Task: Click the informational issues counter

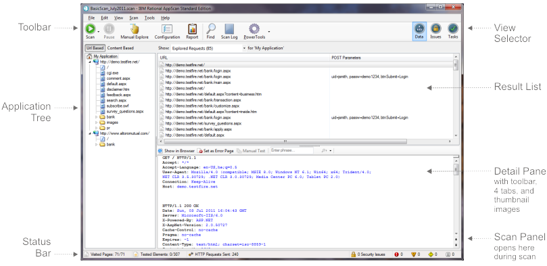Action: [450, 254]
